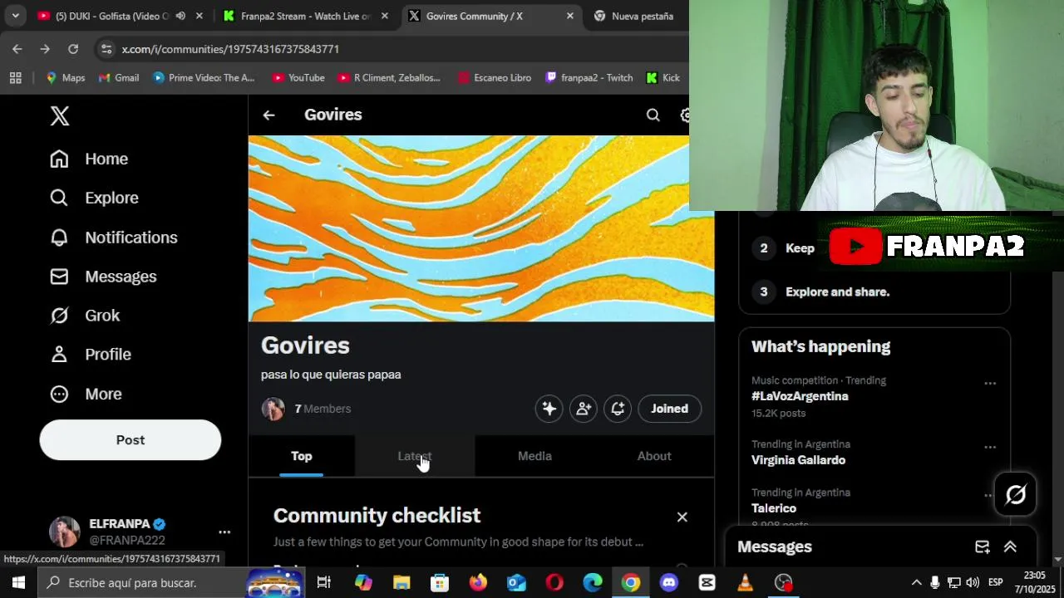Click the community banner image

click(481, 228)
